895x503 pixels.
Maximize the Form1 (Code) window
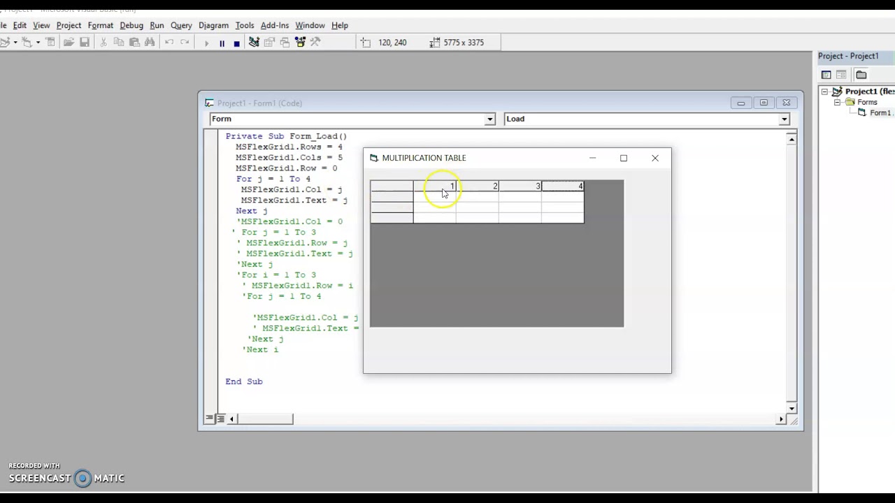tap(764, 103)
